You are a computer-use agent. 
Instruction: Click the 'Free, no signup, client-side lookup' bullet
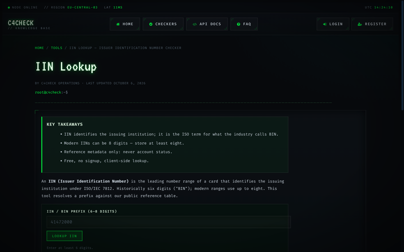coord(106,161)
